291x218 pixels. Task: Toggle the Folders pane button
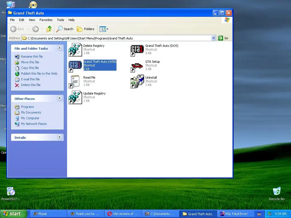click(x=86, y=29)
